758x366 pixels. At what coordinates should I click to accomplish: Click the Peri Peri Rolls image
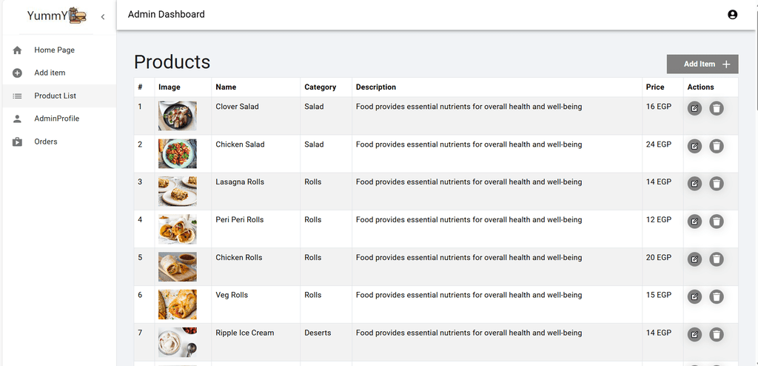coord(178,229)
